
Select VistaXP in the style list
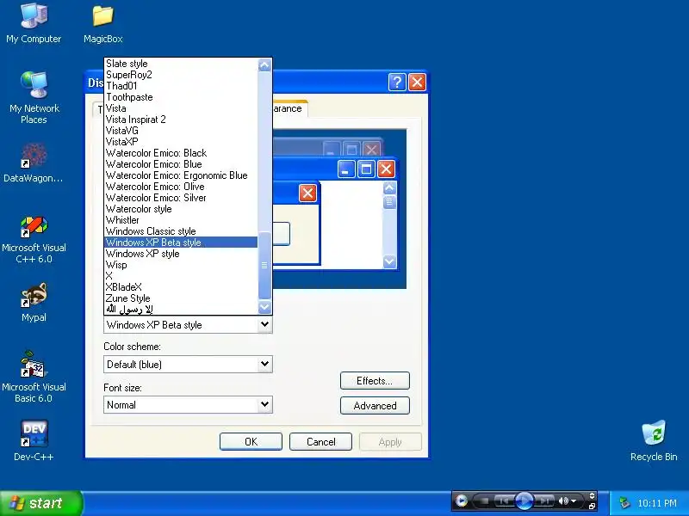point(181,142)
